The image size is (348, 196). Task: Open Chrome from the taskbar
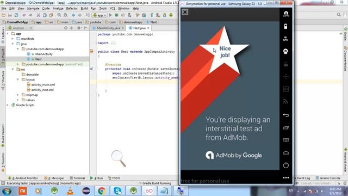[x=102, y=191]
